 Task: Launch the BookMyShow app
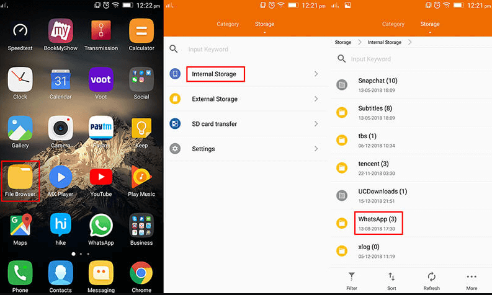pyautogui.click(x=61, y=31)
